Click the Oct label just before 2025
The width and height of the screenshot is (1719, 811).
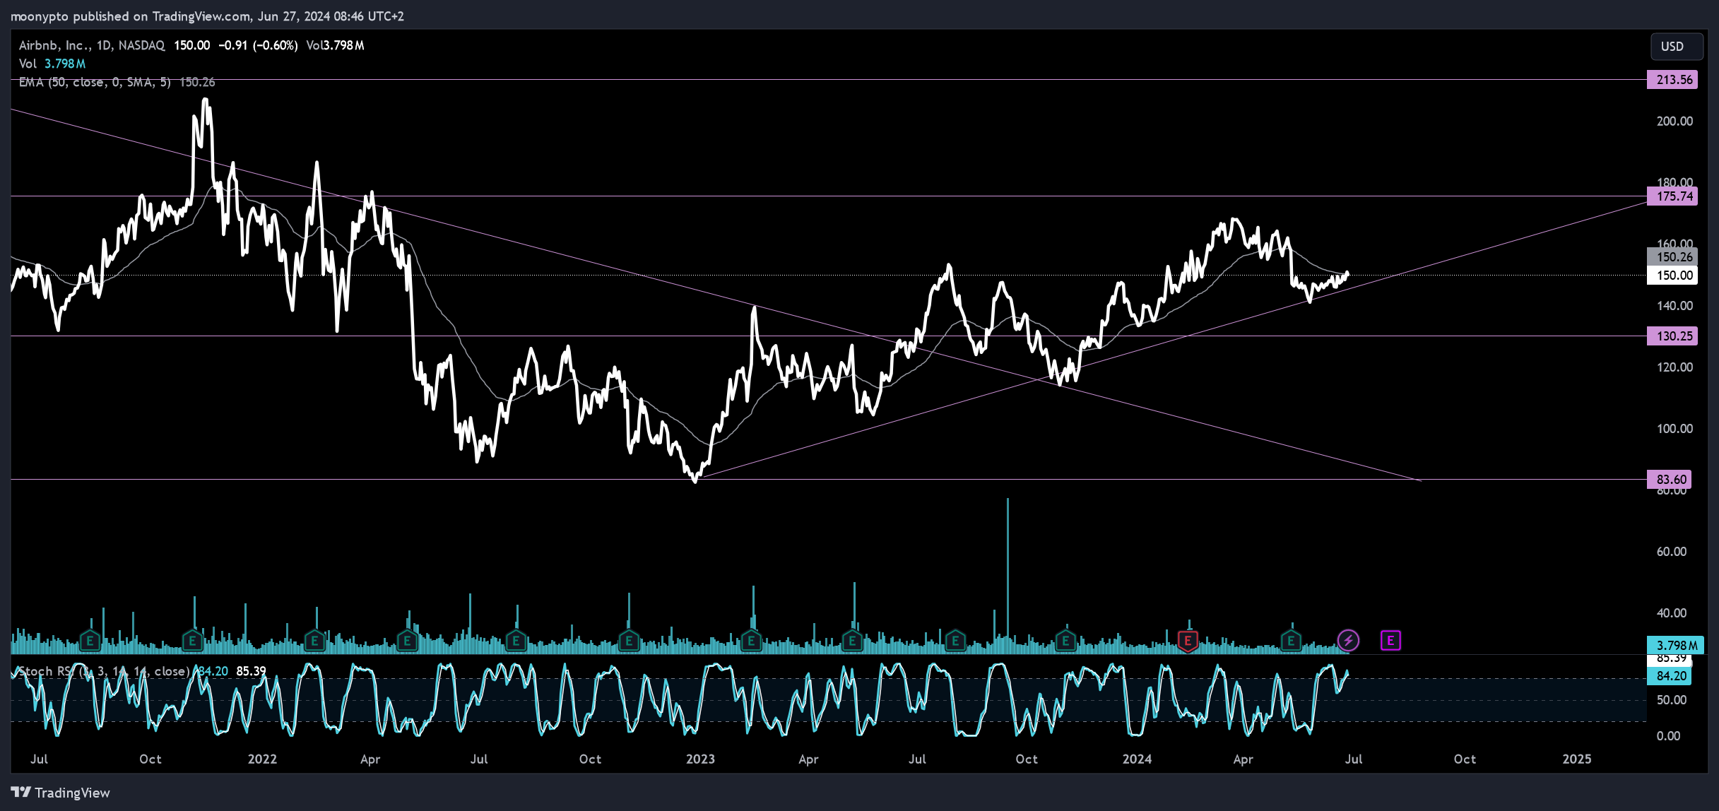[x=1465, y=759]
